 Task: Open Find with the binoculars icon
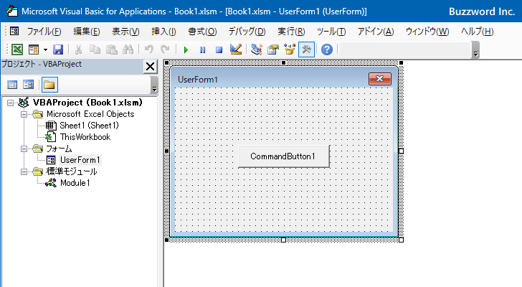coord(128,50)
